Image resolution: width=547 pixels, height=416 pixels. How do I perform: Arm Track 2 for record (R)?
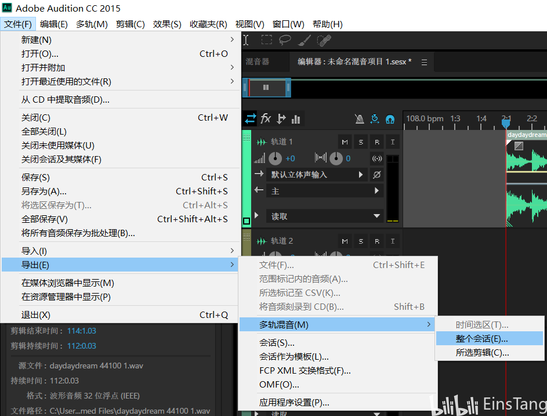pos(377,241)
